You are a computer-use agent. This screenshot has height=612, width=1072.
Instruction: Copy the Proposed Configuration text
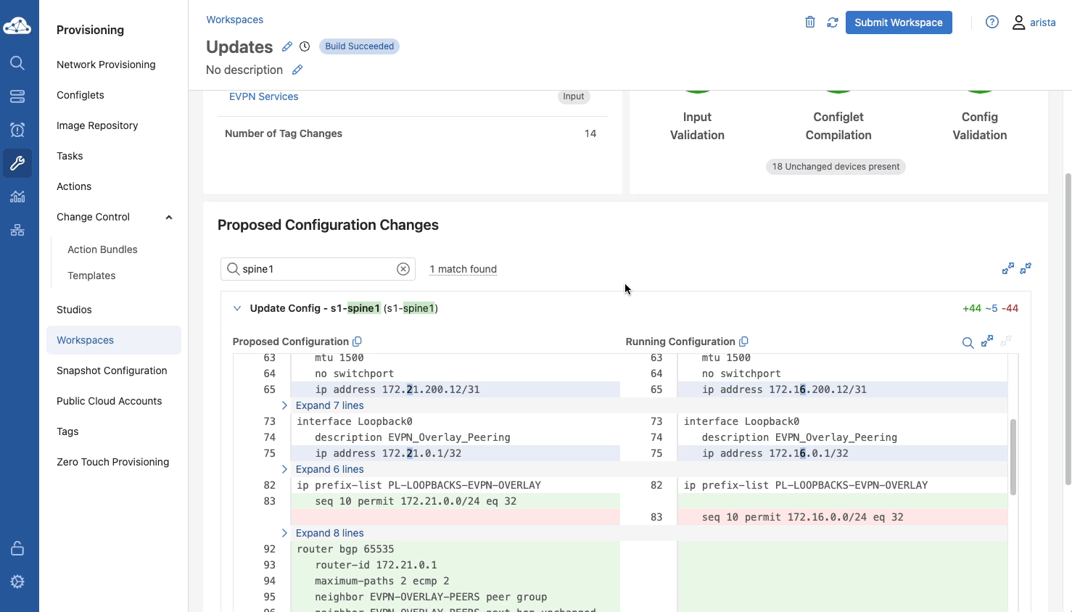pyautogui.click(x=357, y=342)
